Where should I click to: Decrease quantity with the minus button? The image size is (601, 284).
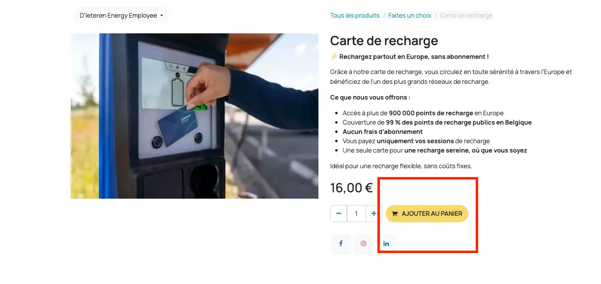339,213
